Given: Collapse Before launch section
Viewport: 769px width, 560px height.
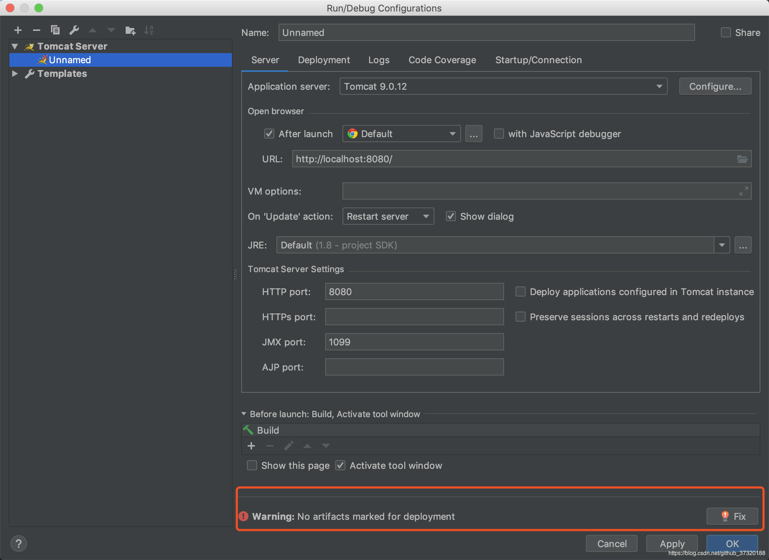Looking at the screenshot, I should click(244, 414).
